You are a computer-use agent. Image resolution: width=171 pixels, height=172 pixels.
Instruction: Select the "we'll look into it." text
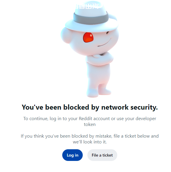pos(90,142)
